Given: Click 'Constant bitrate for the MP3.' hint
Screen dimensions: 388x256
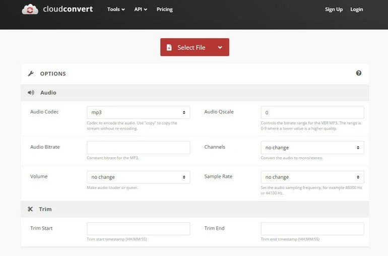Looking at the screenshot, I should click(112, 158).
